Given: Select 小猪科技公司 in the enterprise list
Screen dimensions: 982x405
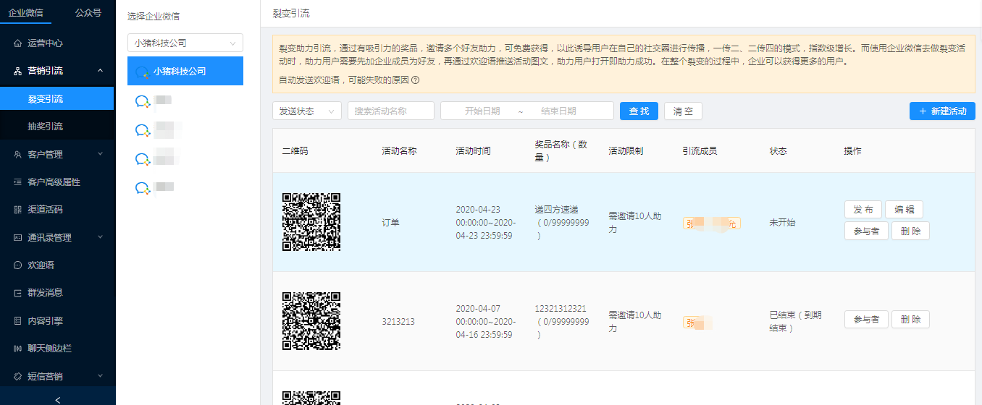Looking at the screenshot, I should point(185,71).
